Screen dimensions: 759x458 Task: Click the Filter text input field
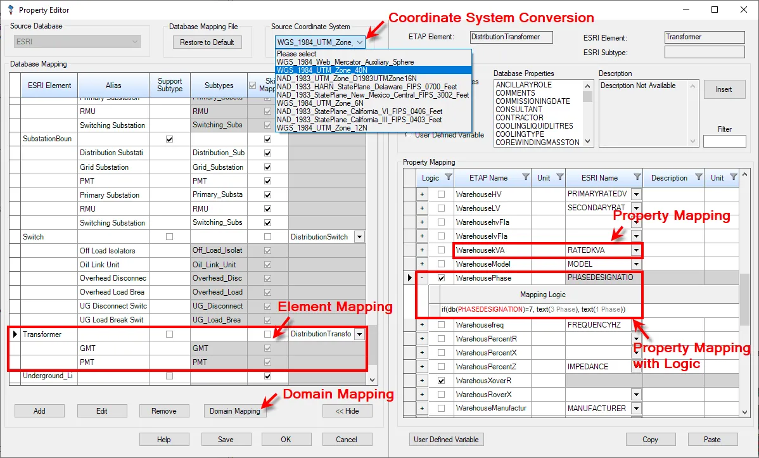pyautogui.click(x=724, y=141)
